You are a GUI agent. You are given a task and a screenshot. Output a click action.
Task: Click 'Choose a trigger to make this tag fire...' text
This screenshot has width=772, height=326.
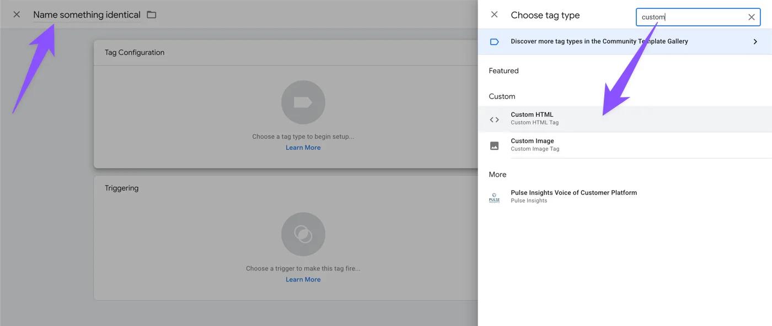coord(303,269)
